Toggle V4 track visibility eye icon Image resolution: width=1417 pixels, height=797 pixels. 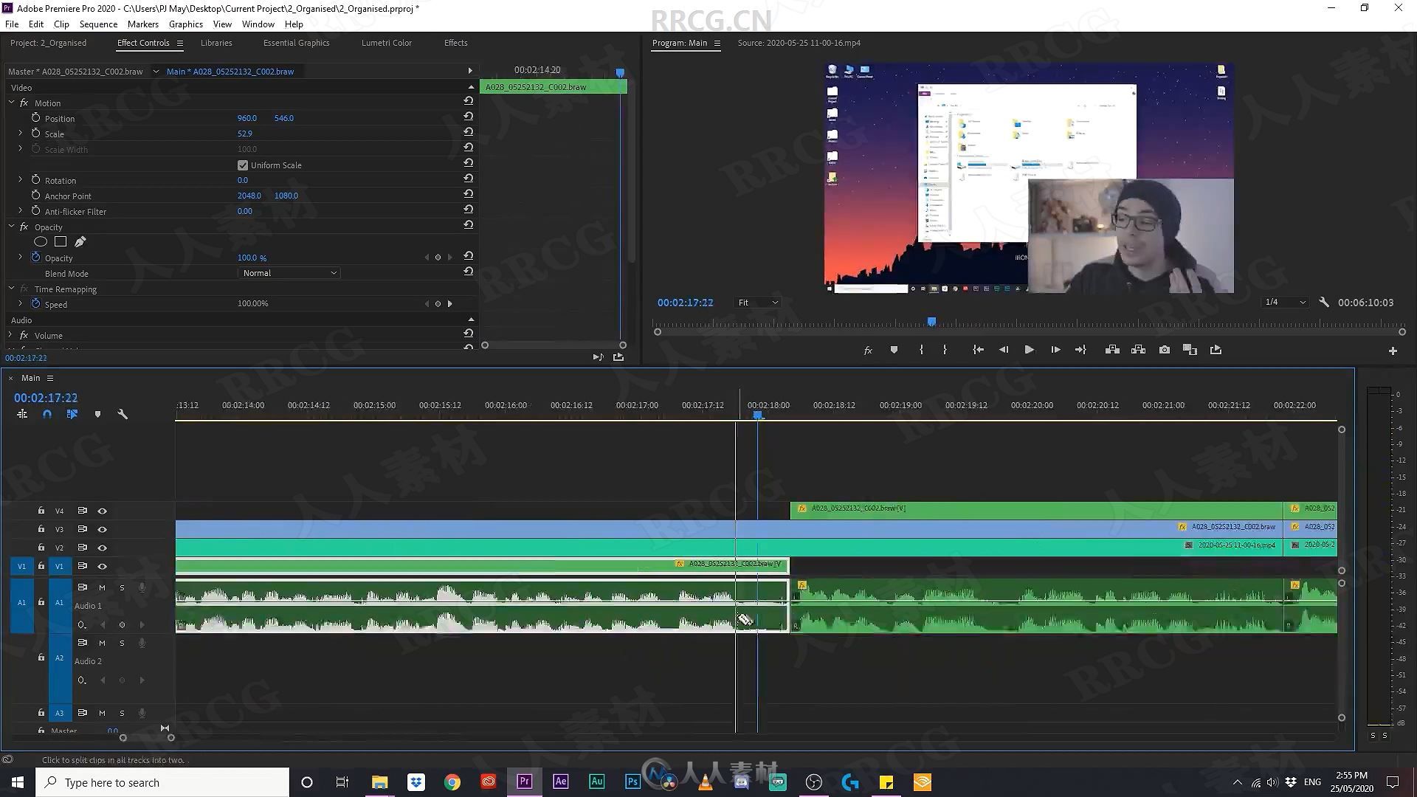tap(102, 511)
